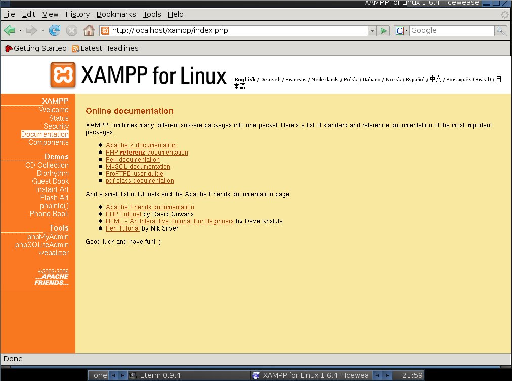Open the Apache 2 documentation link
This screenshot has height=381, width=512.
[141, 145]
